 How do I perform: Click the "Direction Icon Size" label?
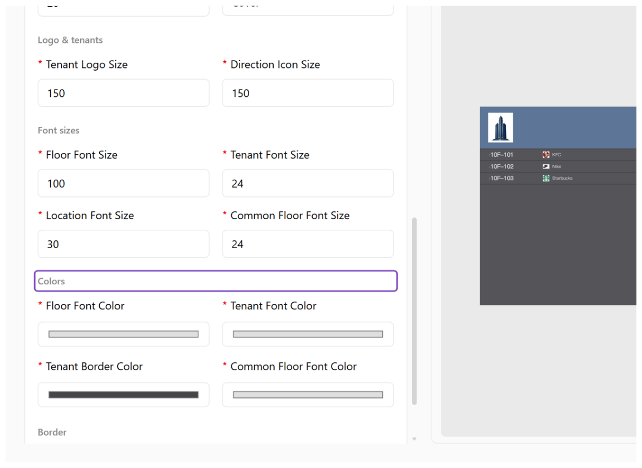(275, 65)
